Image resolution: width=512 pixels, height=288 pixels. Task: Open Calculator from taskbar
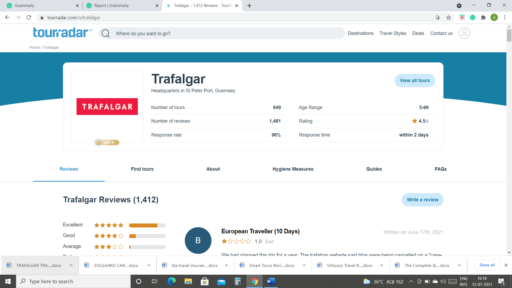[238, 281]
